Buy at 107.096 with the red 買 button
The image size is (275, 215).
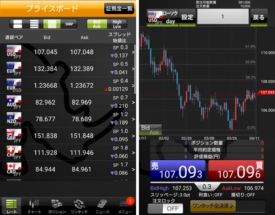(x=236, y=171)
